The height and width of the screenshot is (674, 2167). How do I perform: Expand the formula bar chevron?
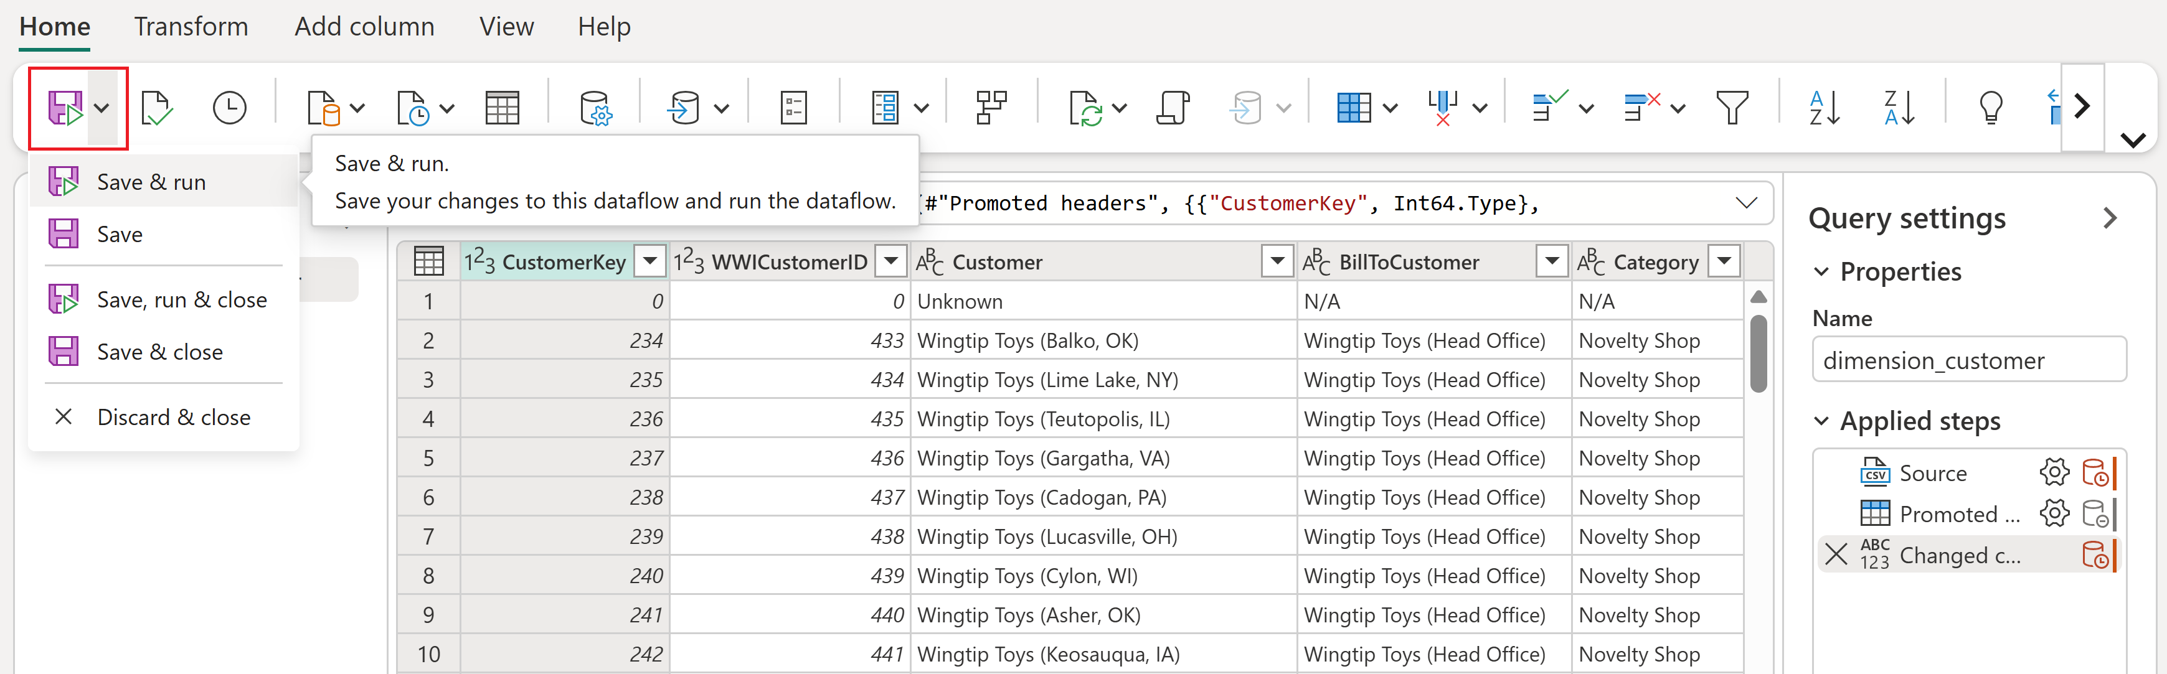(1745, 202)
